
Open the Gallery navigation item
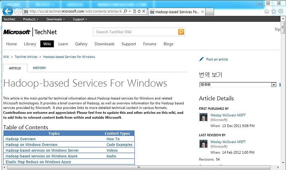(81, 44)
